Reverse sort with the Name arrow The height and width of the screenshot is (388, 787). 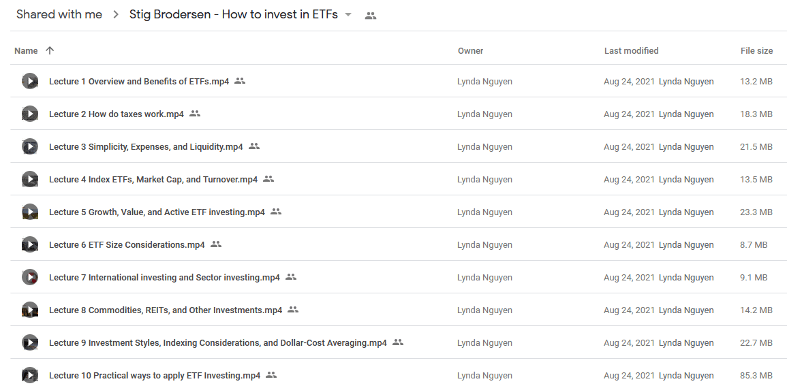[49, 50]
